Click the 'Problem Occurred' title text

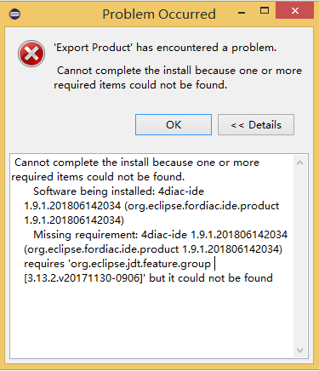point(159,14)
